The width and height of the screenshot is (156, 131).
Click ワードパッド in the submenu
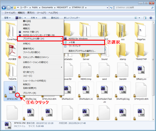[74, 46]
